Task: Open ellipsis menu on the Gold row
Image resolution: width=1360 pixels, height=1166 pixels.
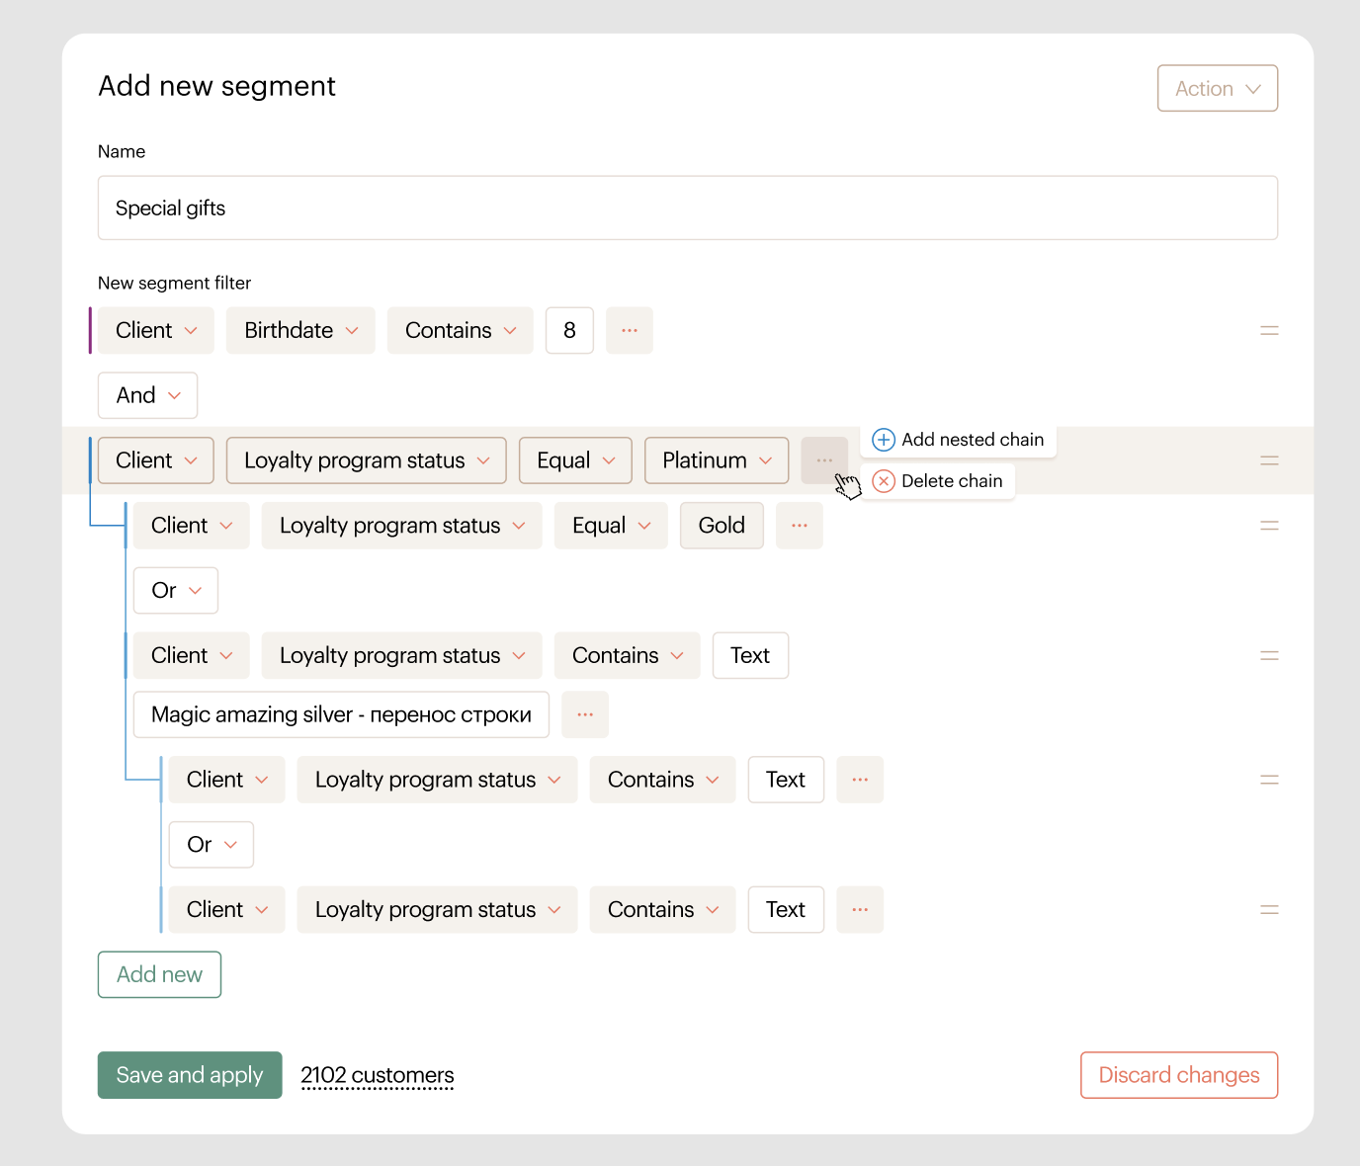Action: pyautogui.click(x=799, y=526)
